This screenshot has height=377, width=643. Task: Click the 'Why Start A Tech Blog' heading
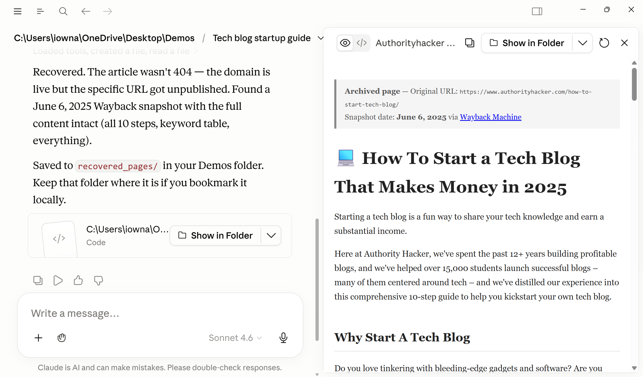(x=402, y=337)
